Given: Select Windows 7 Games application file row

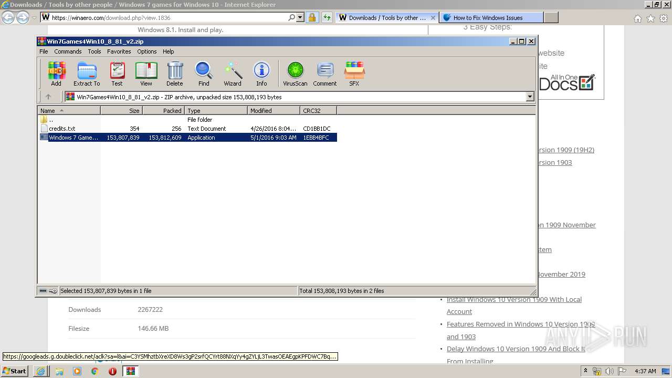Looking at the screenshot, I should click(188, 138).
